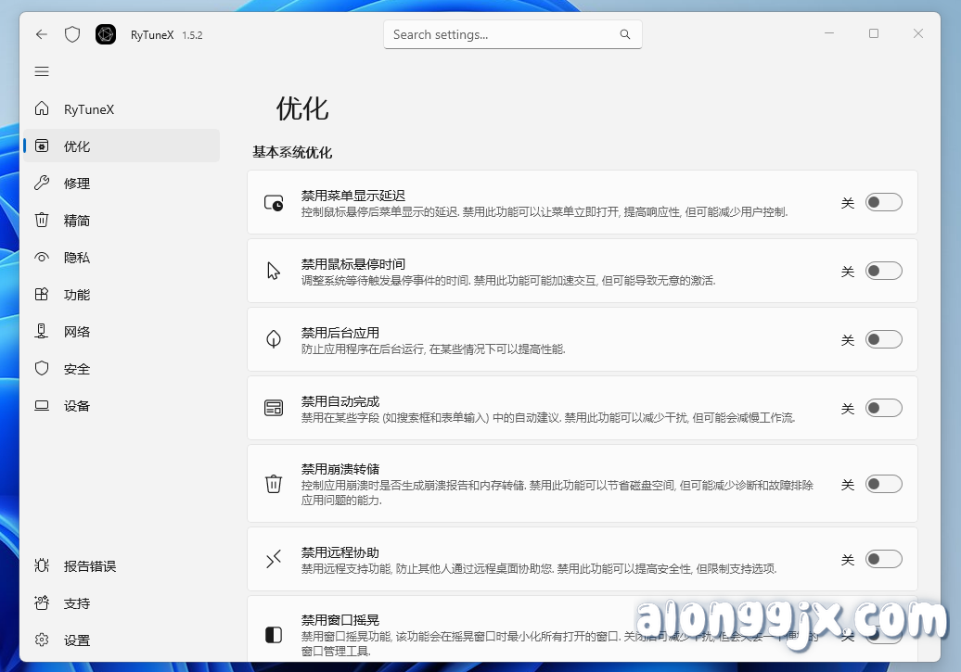Click the power icon beside 禁用后台应用
Screen dimensions: 961x672
(273, 339)
